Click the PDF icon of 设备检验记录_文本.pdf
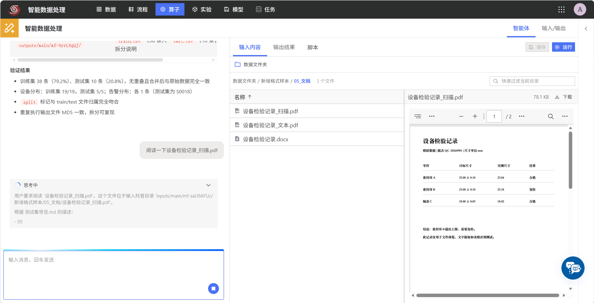Screen dimensions: 594x303 (x=237, y=125)
